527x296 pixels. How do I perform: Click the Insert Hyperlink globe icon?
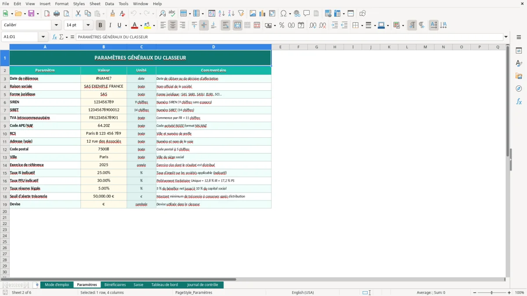297,14
